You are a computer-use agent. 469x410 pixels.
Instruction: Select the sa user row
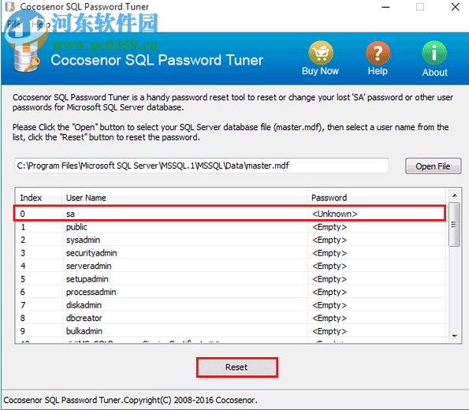tap(229, 214)
